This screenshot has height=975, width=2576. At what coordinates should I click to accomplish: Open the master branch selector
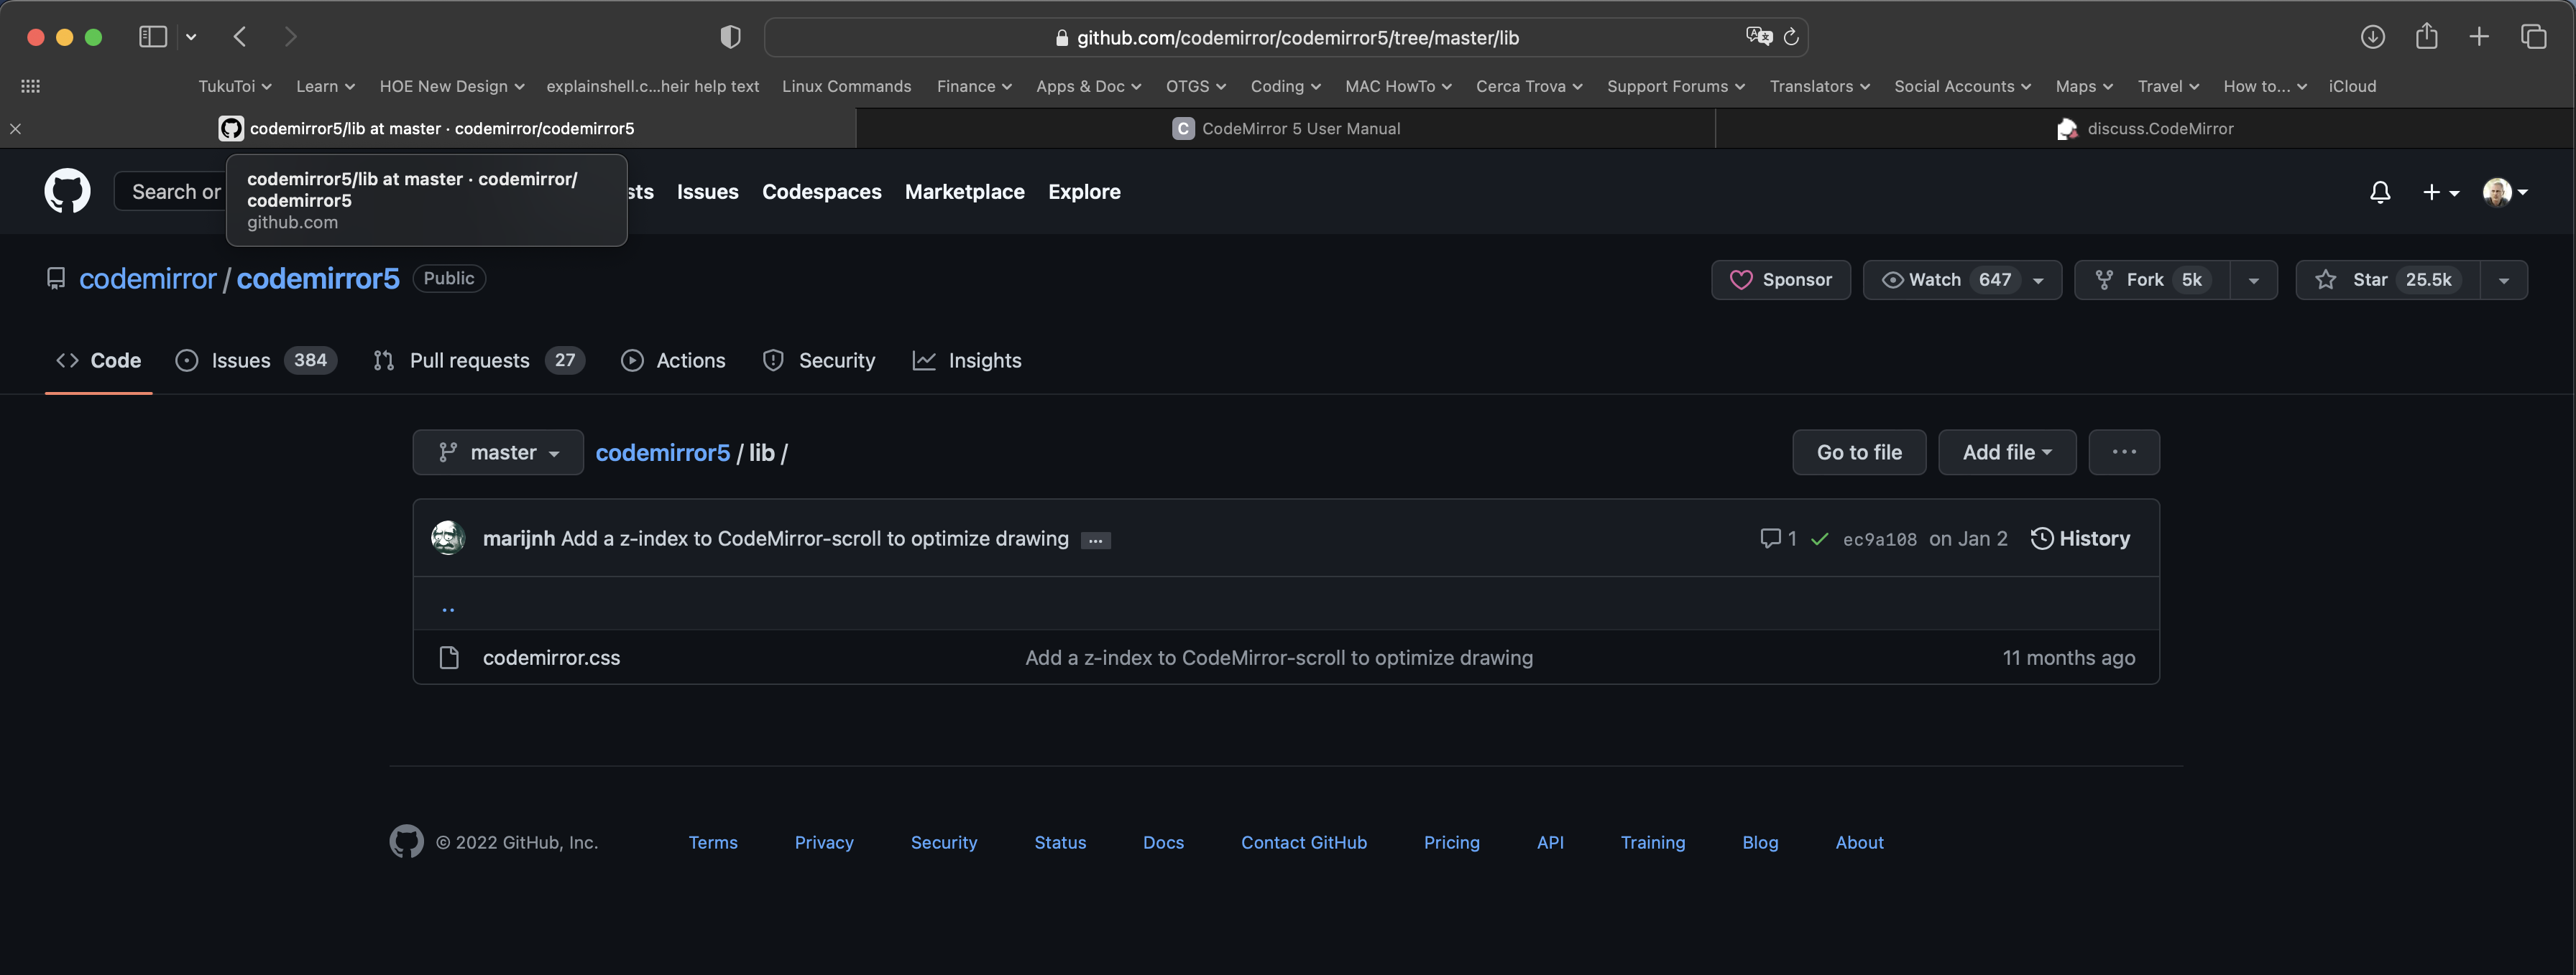[x=498, y=452]
